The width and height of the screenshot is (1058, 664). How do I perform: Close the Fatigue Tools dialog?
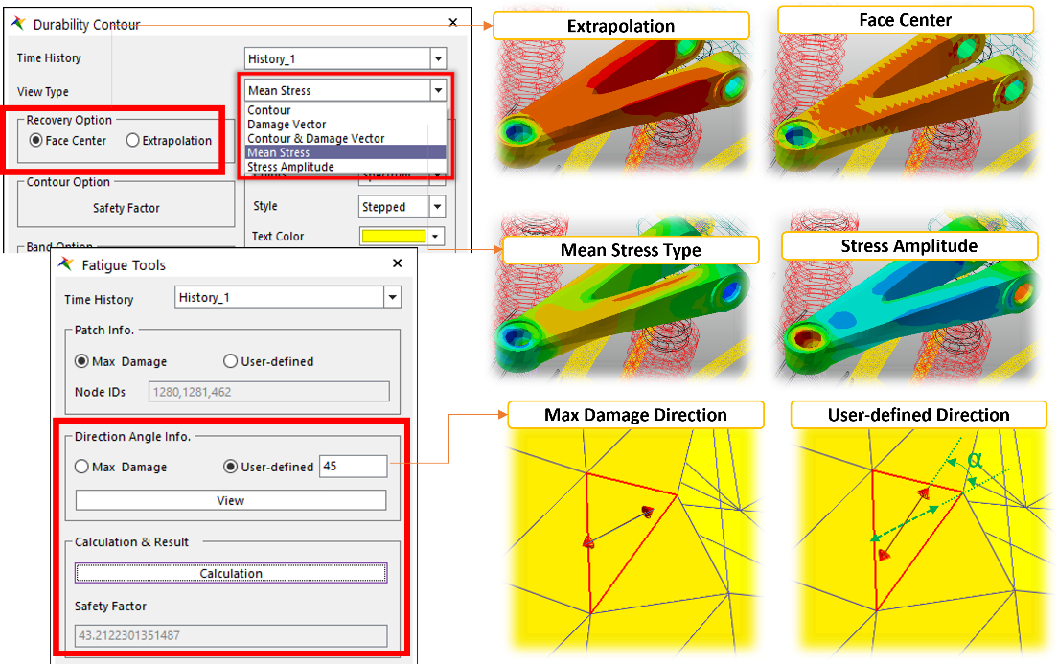point(398,263)
